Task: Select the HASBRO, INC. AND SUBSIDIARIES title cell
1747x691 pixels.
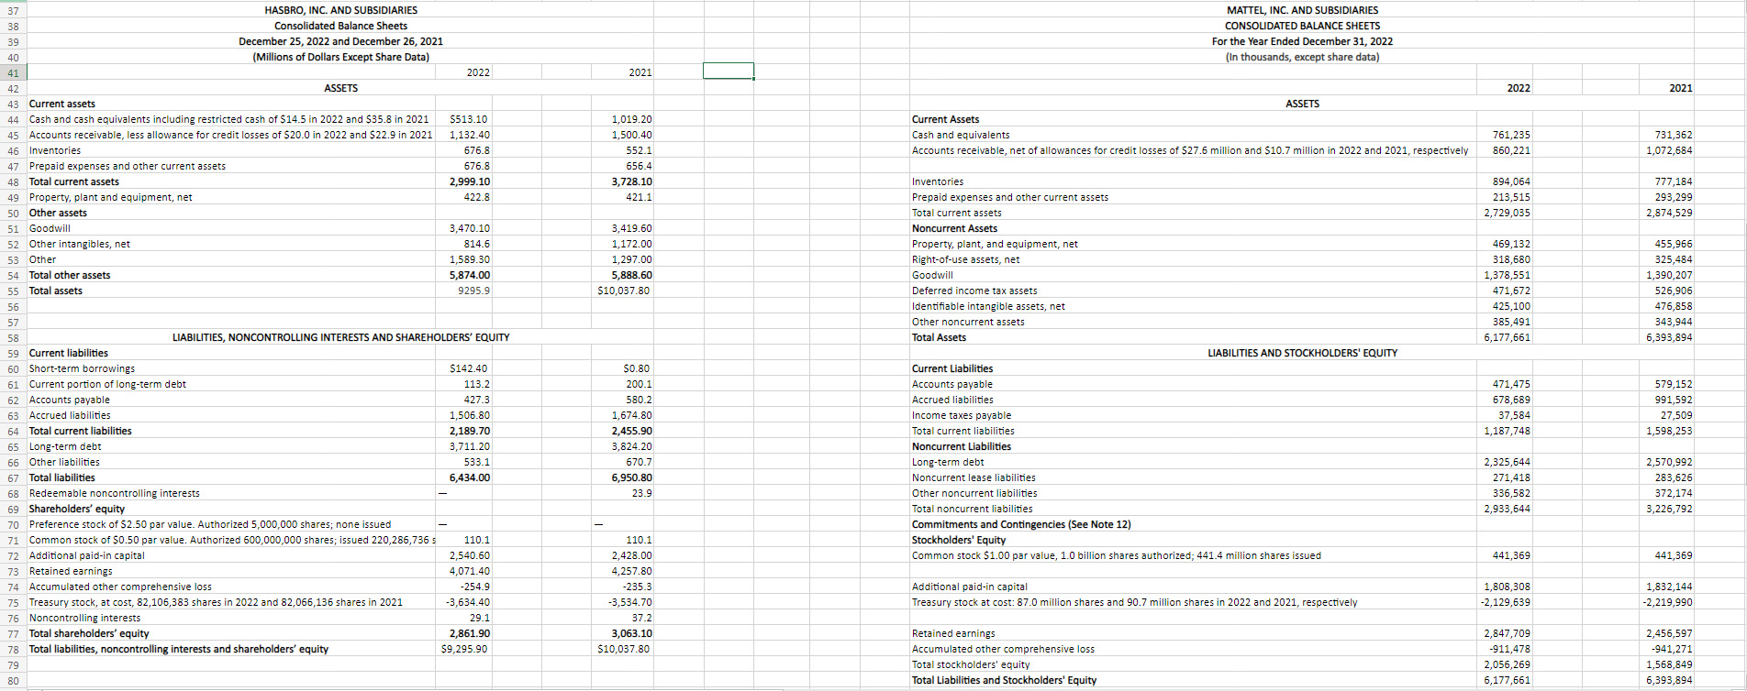Action: click(x=340, y=10)
